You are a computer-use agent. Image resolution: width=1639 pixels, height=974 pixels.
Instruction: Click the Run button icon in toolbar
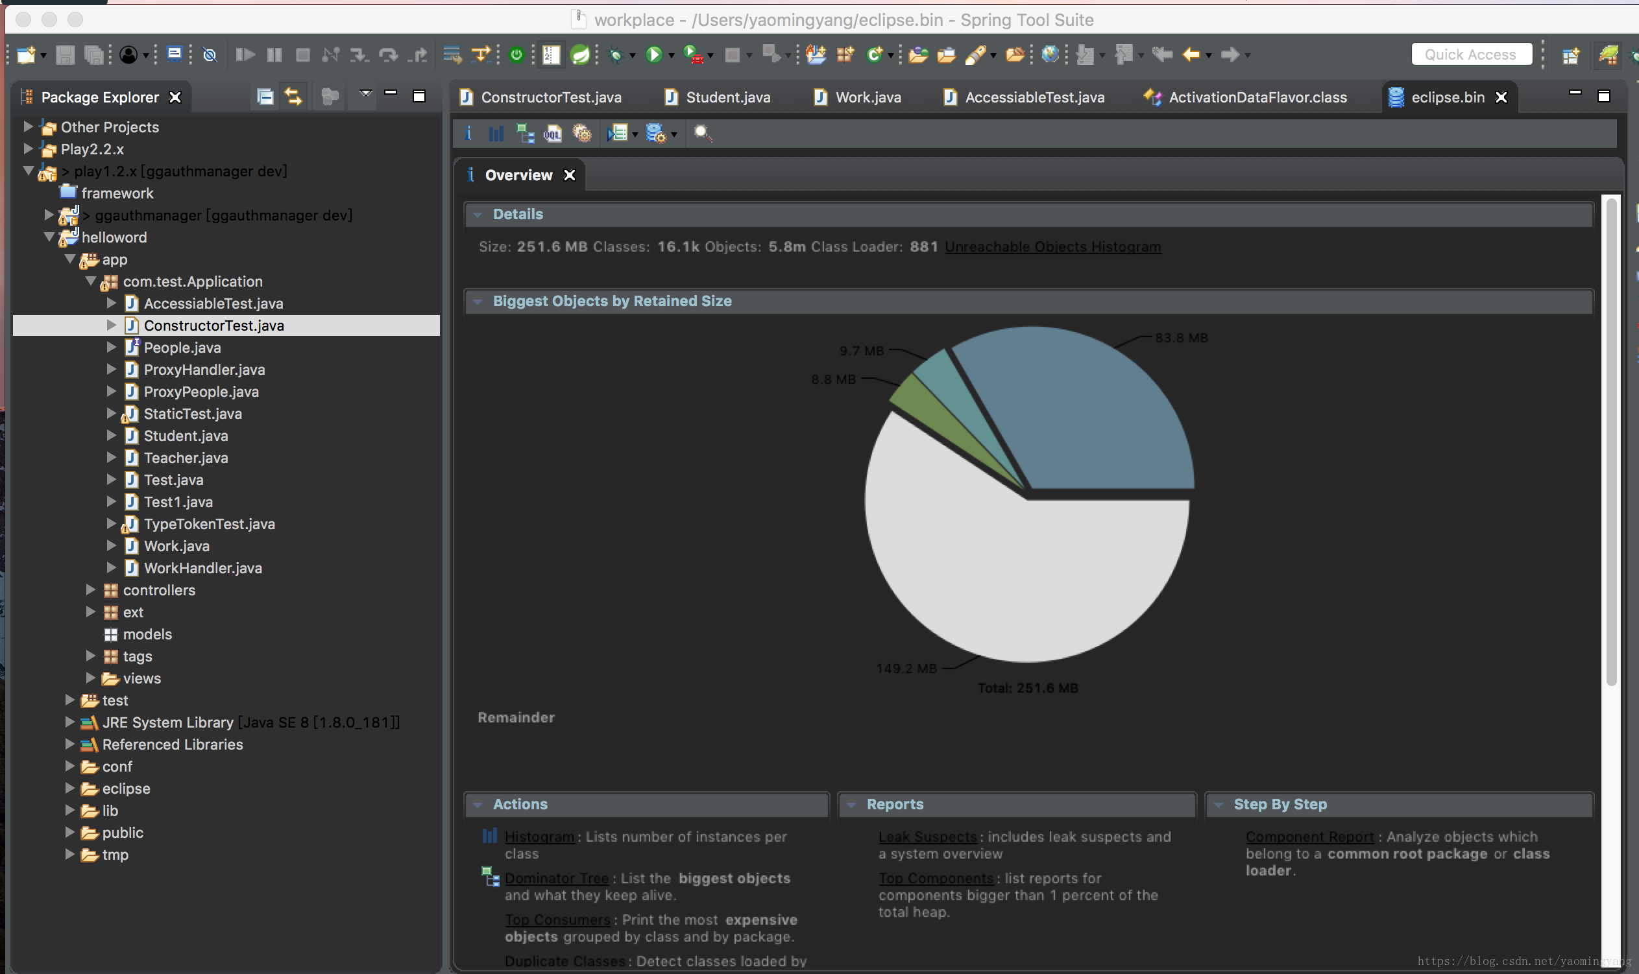[654, 54]
